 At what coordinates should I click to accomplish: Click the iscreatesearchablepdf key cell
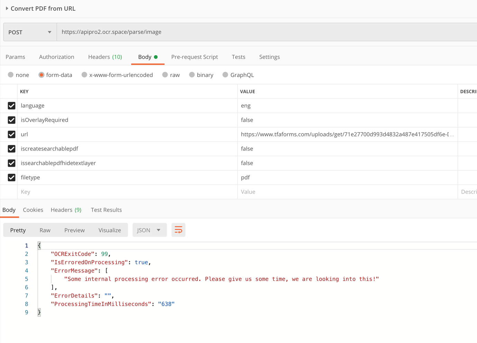tap(128, 149)
